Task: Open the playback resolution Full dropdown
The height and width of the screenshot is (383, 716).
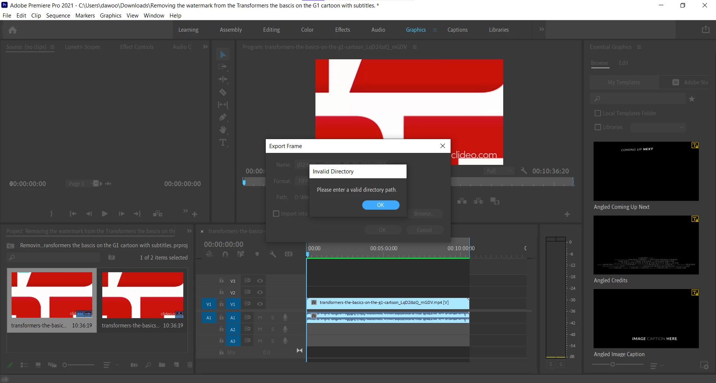Action: tap(499, 171)
